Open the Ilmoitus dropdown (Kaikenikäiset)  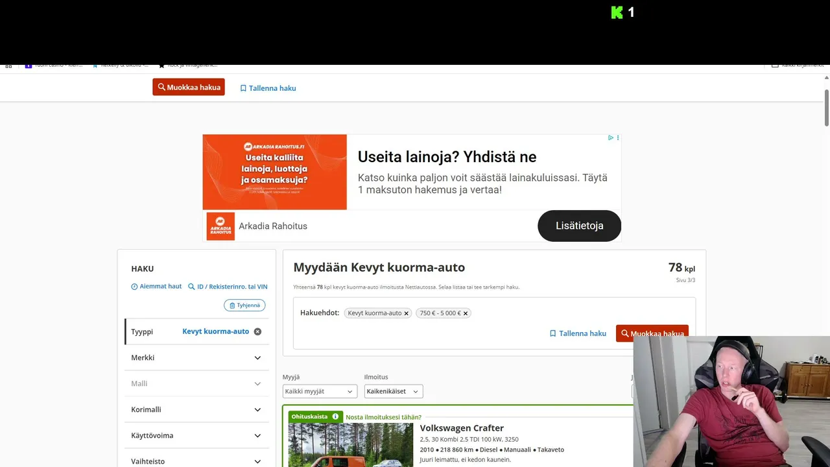pyautogui.click(x=394, y=391)
